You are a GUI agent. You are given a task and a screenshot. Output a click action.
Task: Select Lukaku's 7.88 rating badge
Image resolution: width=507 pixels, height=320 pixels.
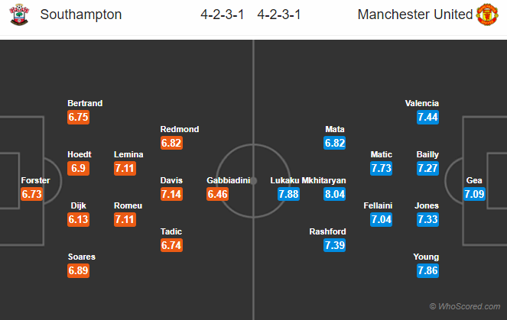coord(287,194)
